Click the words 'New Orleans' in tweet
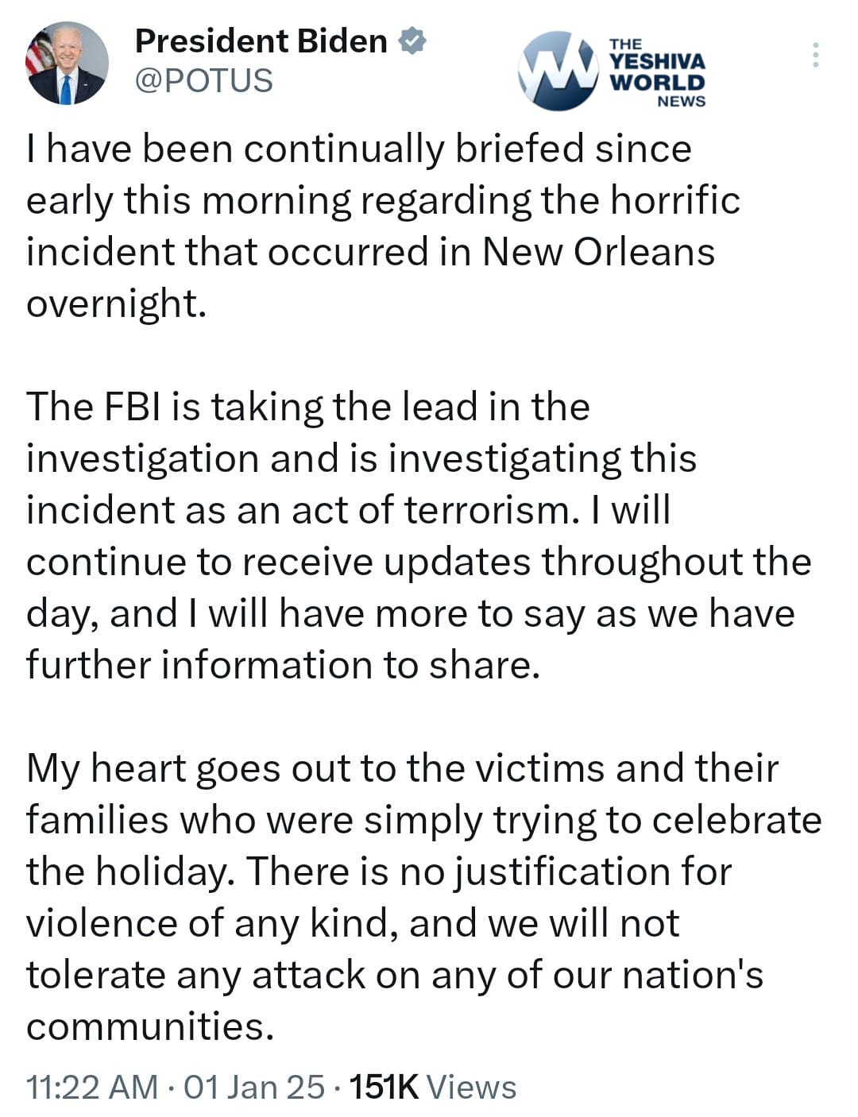Image resolution: width=858 pixels, height=1117 pixels. click(x=598, y=252)
